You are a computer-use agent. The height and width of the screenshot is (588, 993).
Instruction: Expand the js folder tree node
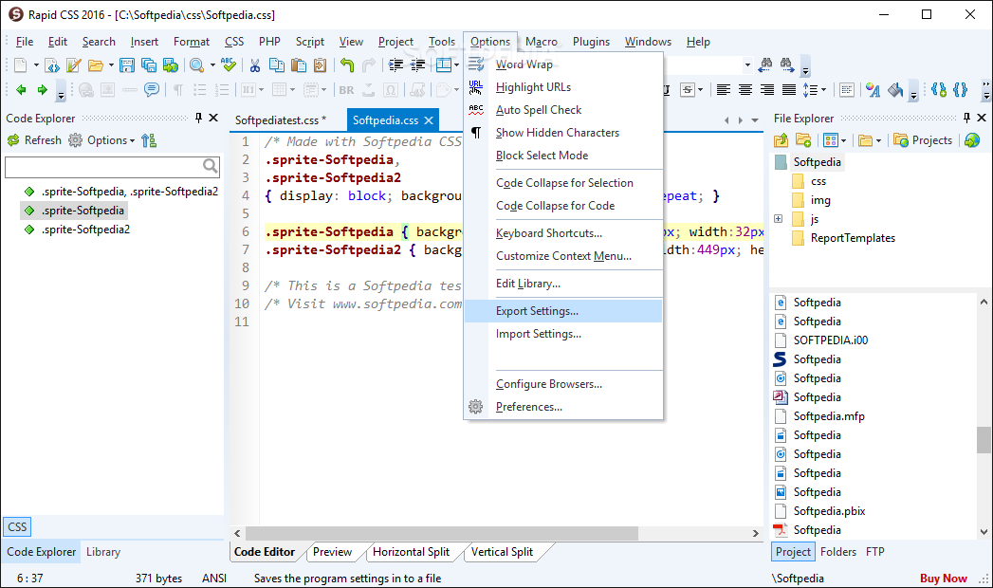[x=779, y=219]
